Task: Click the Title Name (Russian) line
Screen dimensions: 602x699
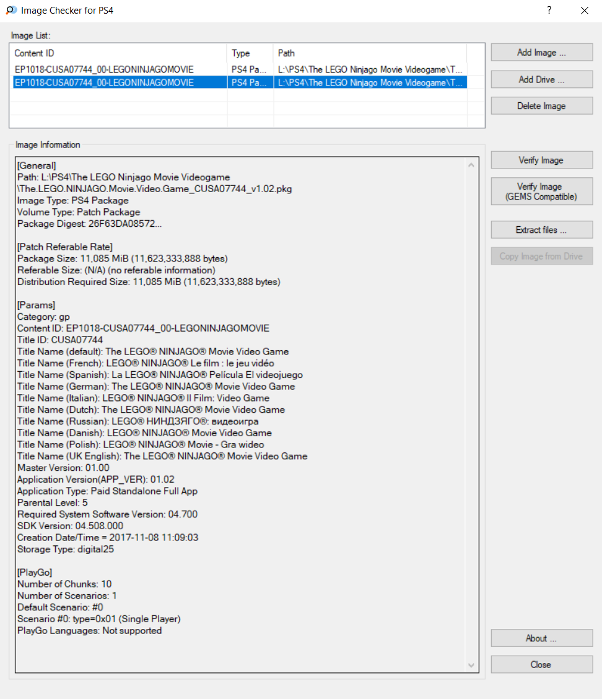Action: pos(137,421)
